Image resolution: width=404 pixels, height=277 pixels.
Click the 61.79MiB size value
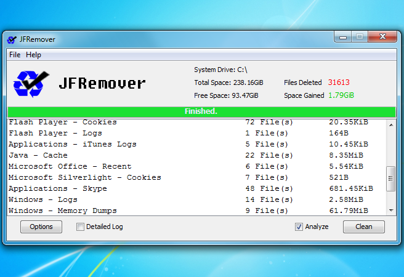tap(349, 211)
